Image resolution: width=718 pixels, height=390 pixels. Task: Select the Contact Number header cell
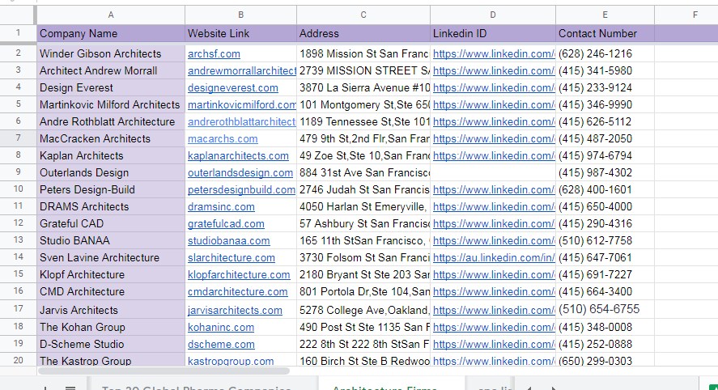[605, 34]
